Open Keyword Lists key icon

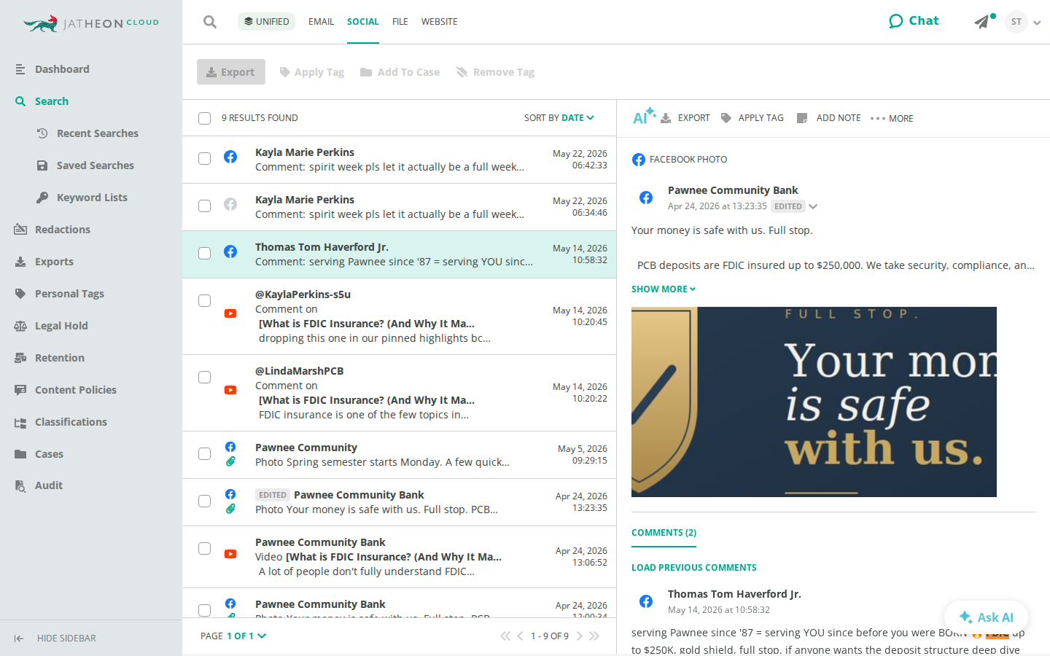(x=42, y=198)
